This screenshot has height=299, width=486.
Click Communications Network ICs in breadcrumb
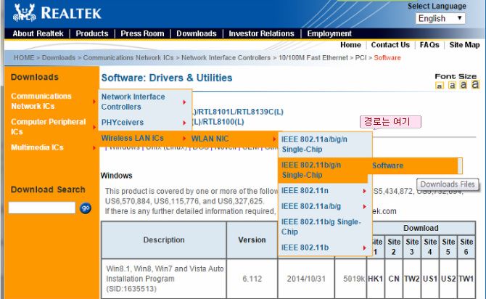pos(128,57)
